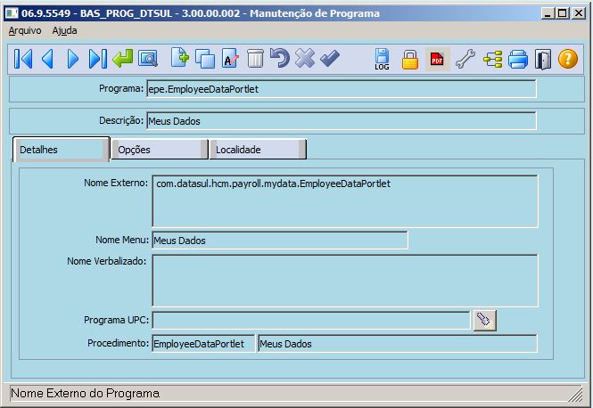Viewport: 593px width, 408px height.
Task: Click the Procedimento description field Meus Dados
Action: 397,344
